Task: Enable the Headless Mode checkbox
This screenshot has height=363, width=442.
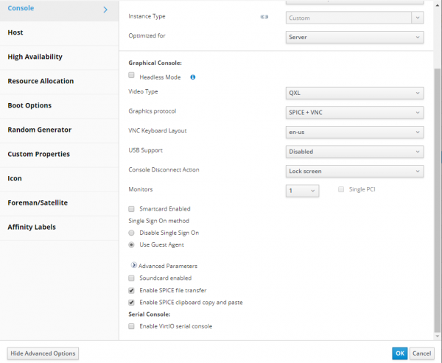Action: [132, 76]
